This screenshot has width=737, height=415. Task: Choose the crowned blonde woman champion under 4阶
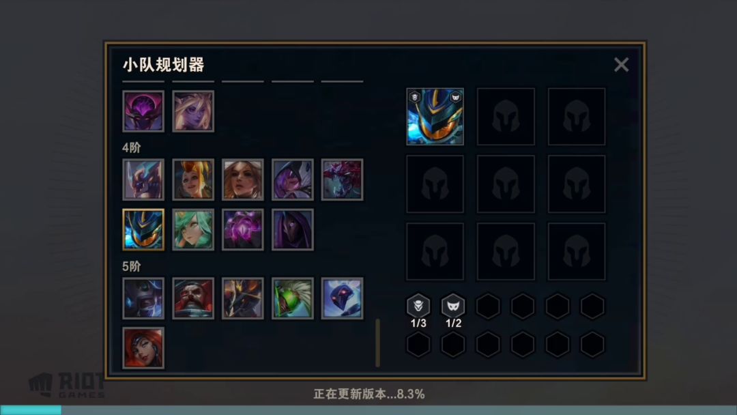(x=193, y=180)
